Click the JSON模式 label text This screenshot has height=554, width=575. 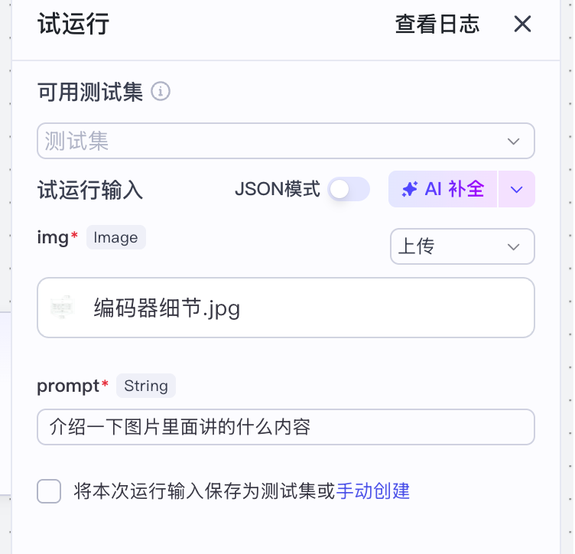coord(277,189)
